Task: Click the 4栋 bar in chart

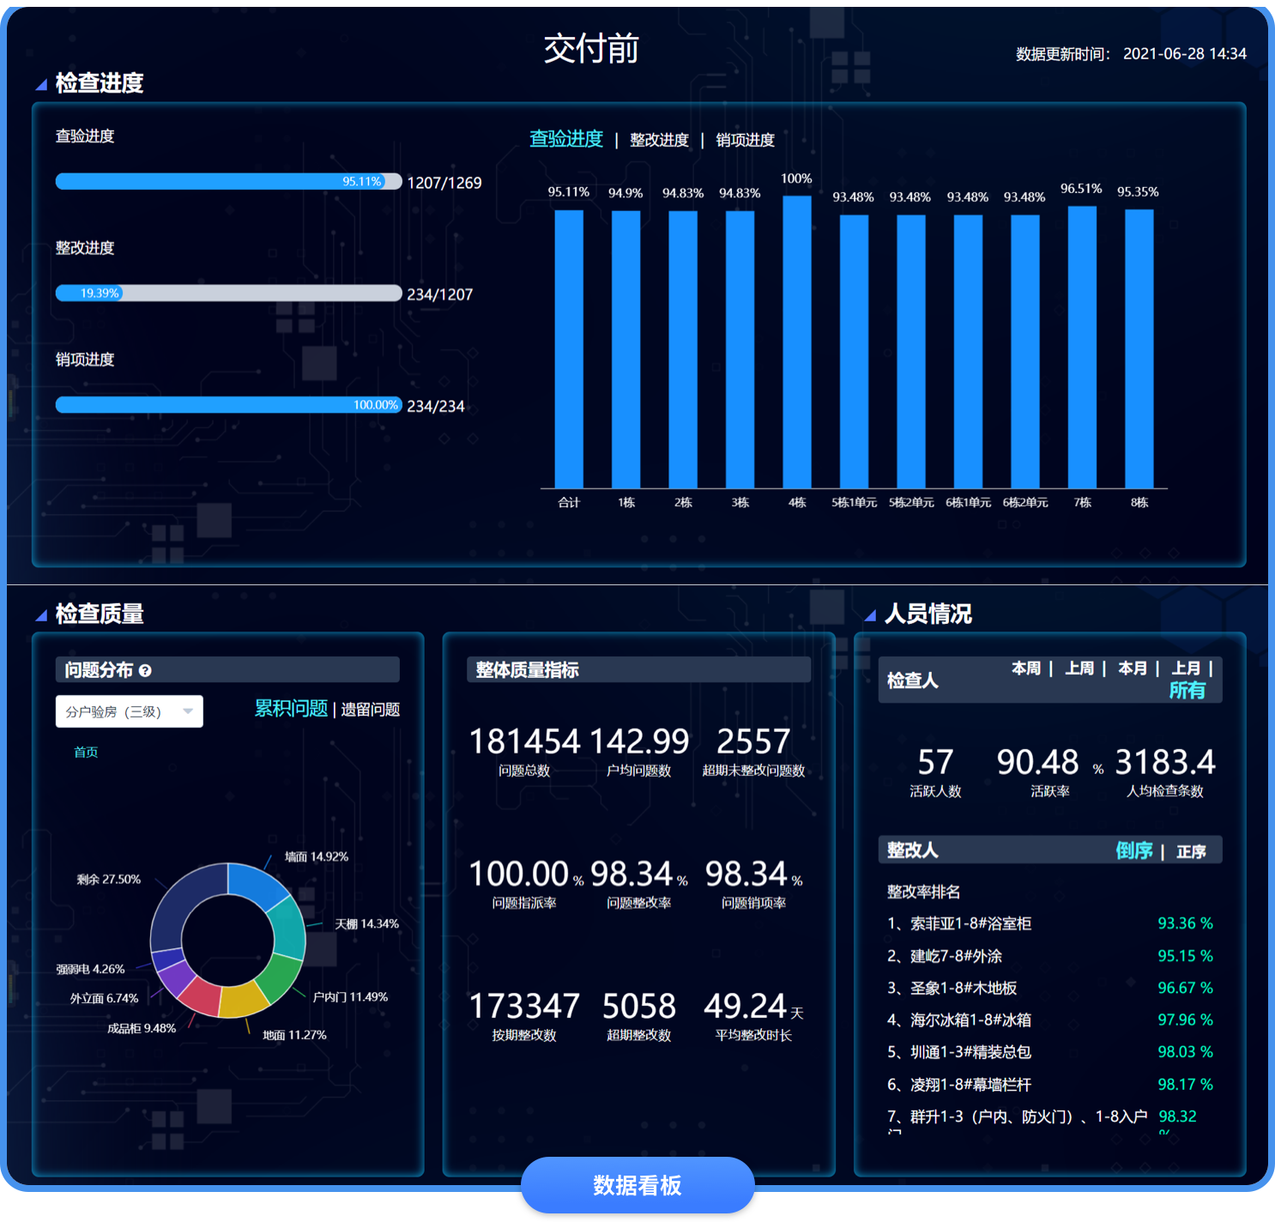Action: 797,342
